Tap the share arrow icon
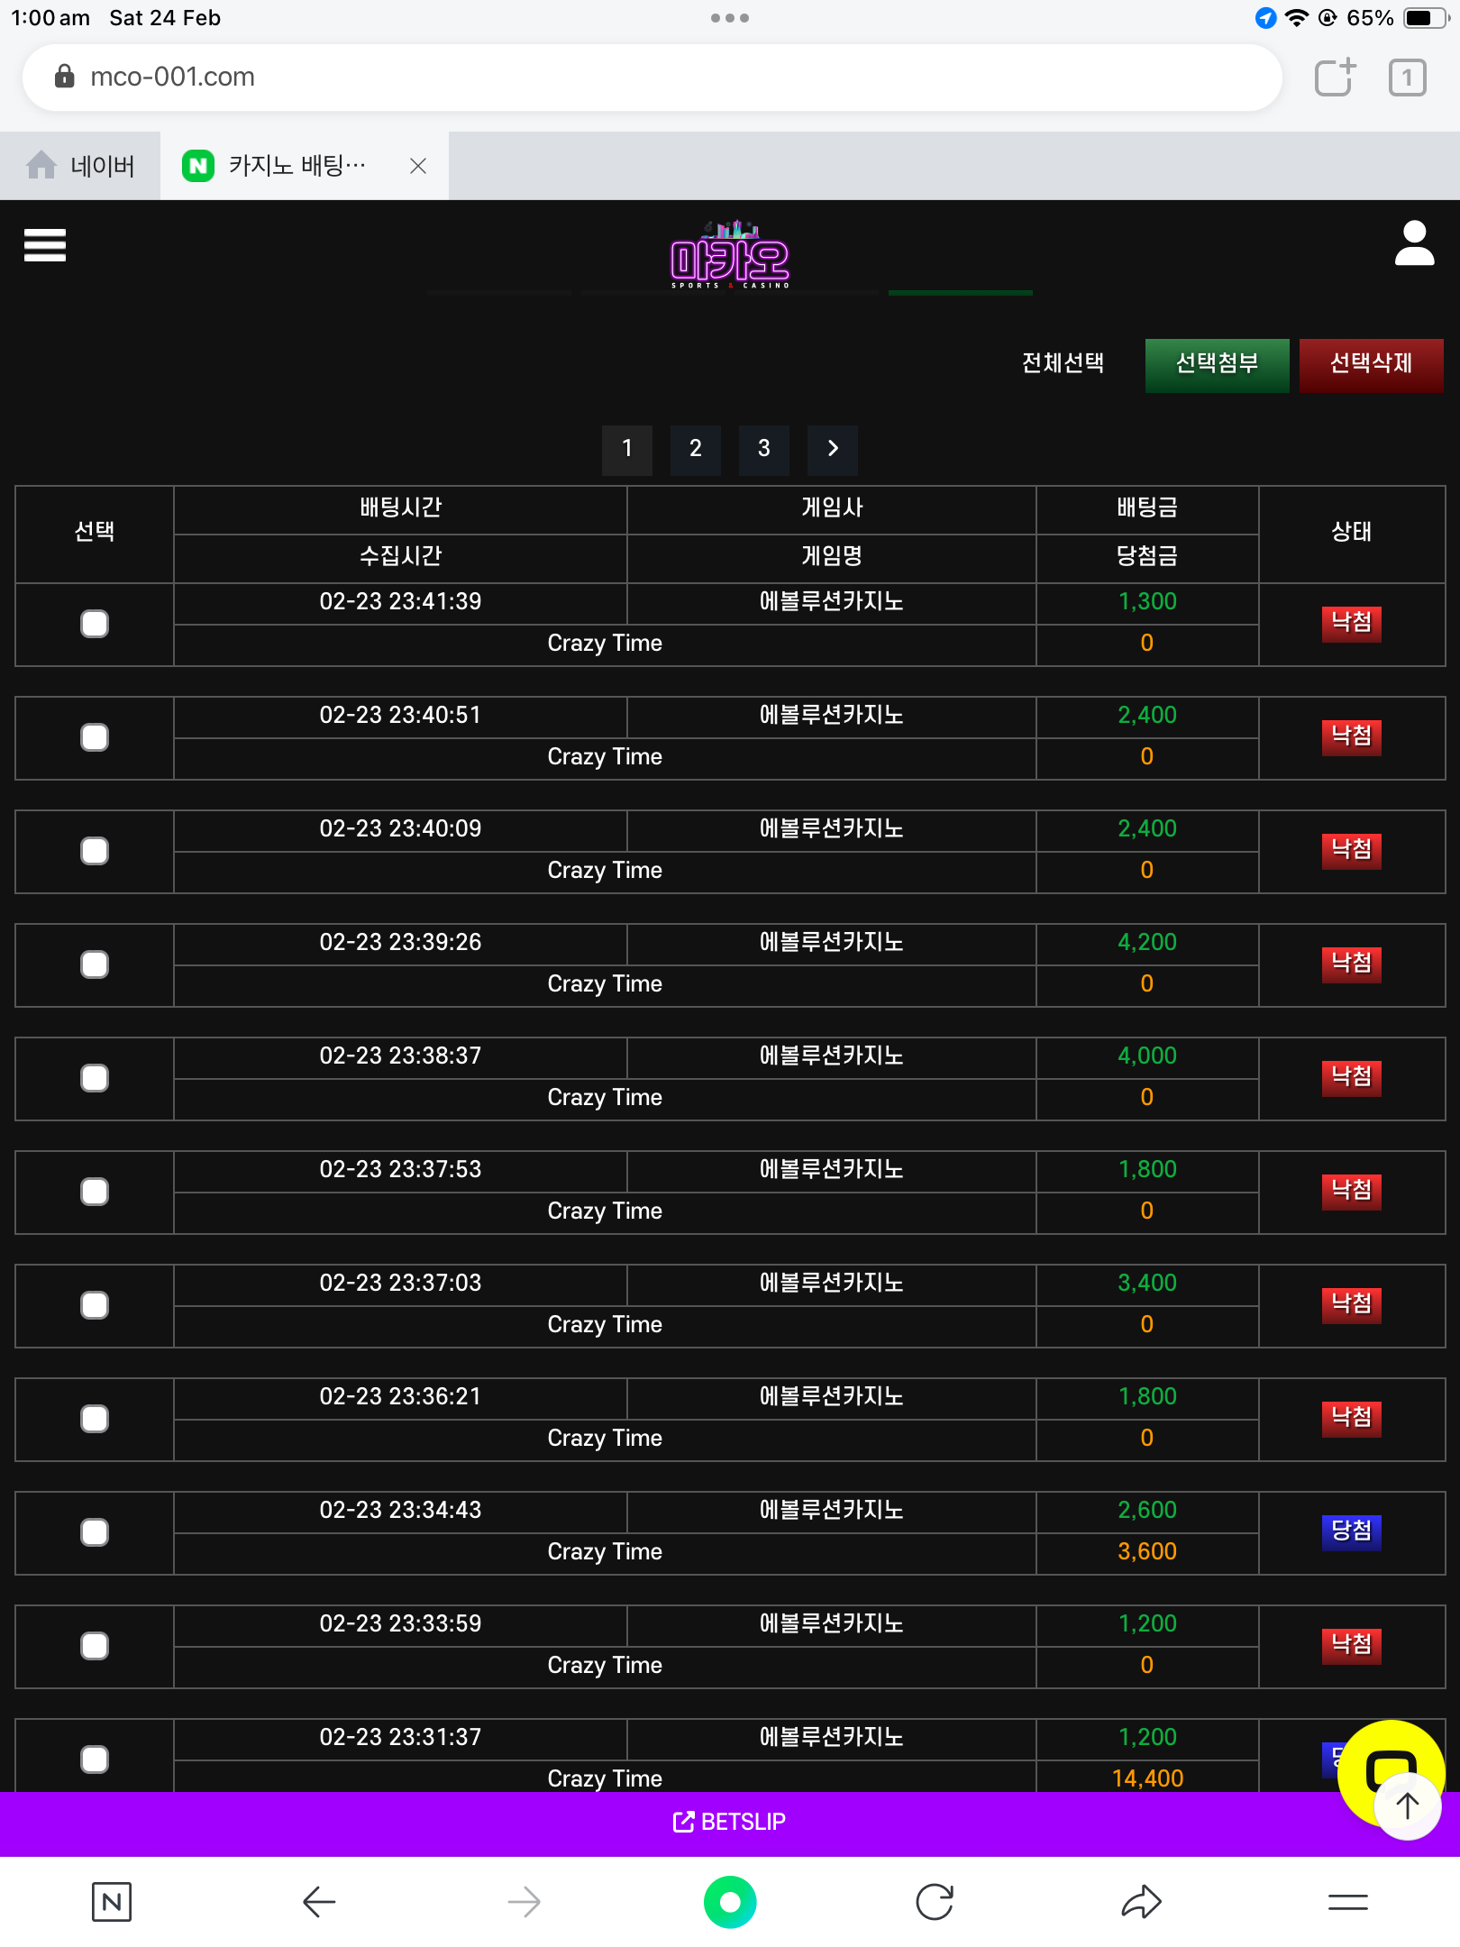The image size is (1460, 1947). [1141, 1902]
